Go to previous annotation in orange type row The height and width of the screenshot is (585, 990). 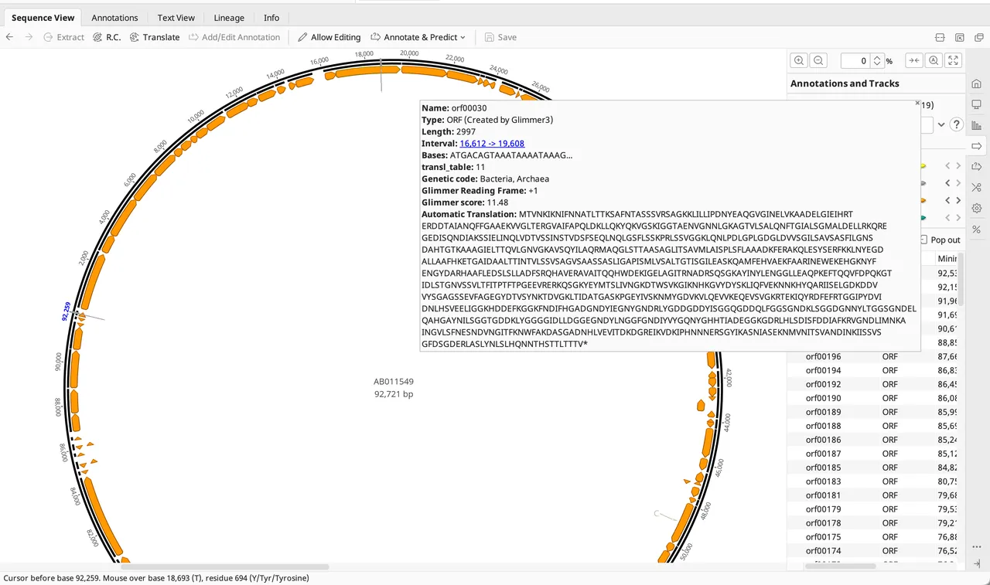947,200
